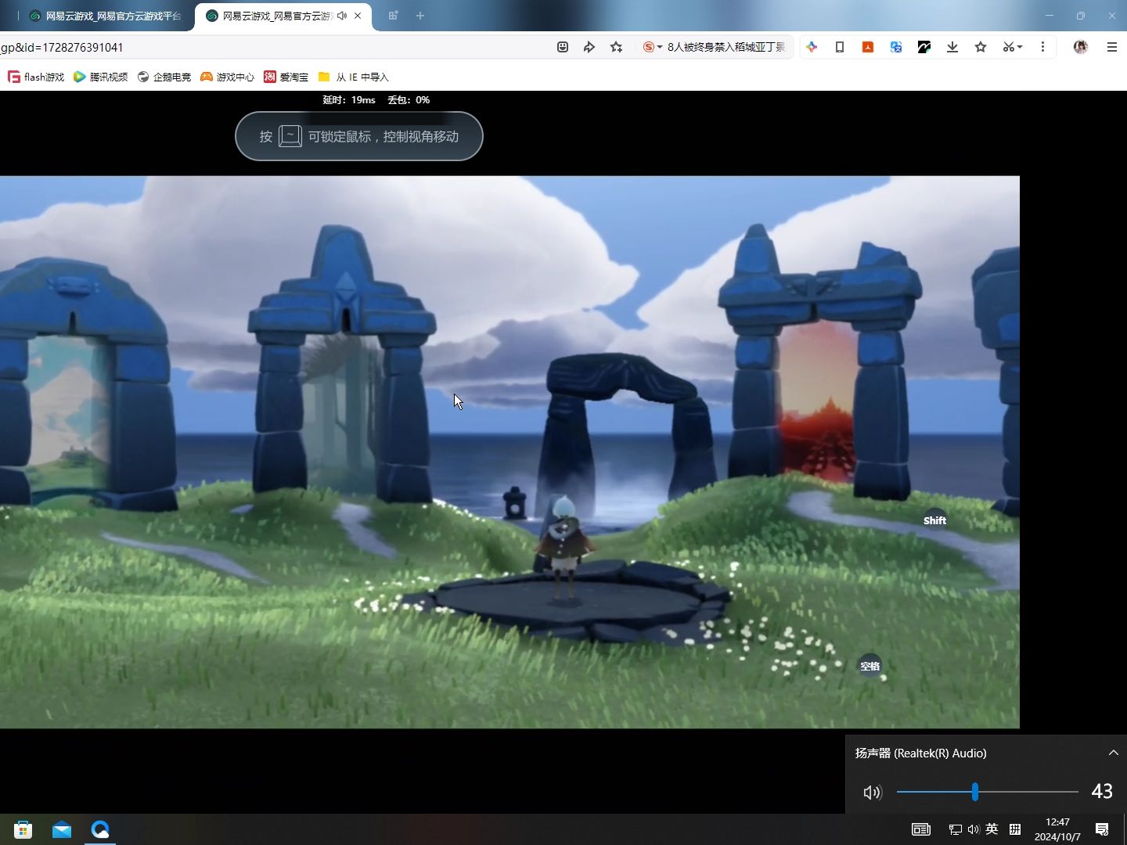Open the orange PDF extension icon
1127x845 pixels.
[x=868, y=47]
